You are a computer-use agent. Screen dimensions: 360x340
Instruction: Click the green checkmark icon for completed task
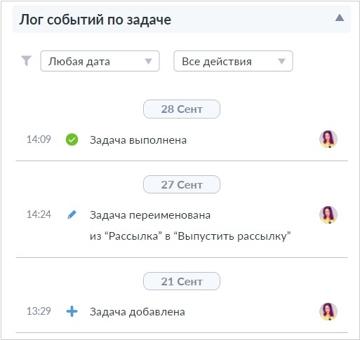click(72, 140)
